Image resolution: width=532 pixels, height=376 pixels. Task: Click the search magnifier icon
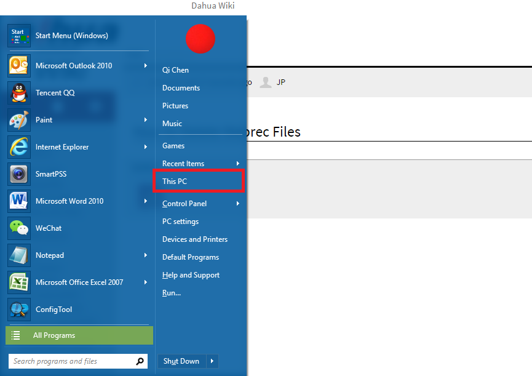[x=140, y=361]
